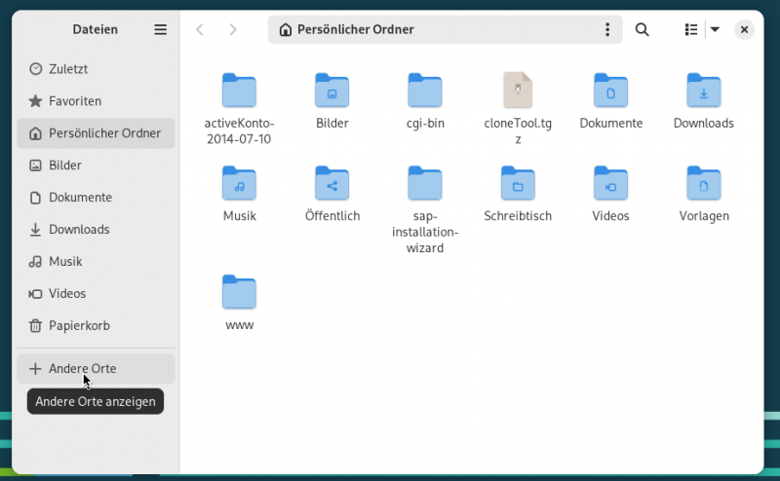The image size is (780, 481).
Task: Click Andere Orte in the sidebar
Action: tap(82, 369)
